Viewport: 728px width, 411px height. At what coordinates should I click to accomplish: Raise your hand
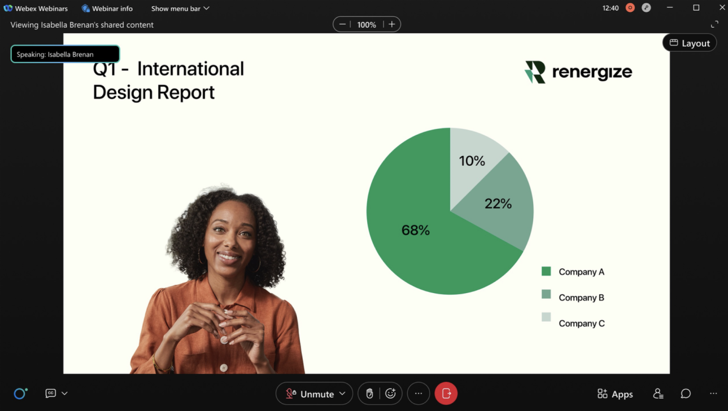(x=369, y=394)
